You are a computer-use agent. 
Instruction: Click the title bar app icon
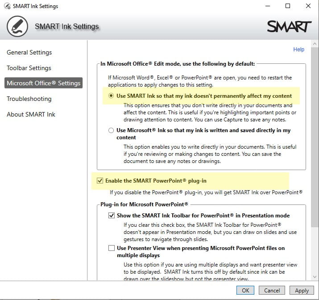[x=7, y=6]
